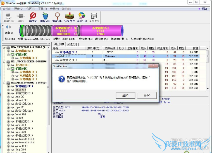This screenshot has height=153, width=212.
Task: Select boot(8) in the tree
Action: [x=21, y=114]
